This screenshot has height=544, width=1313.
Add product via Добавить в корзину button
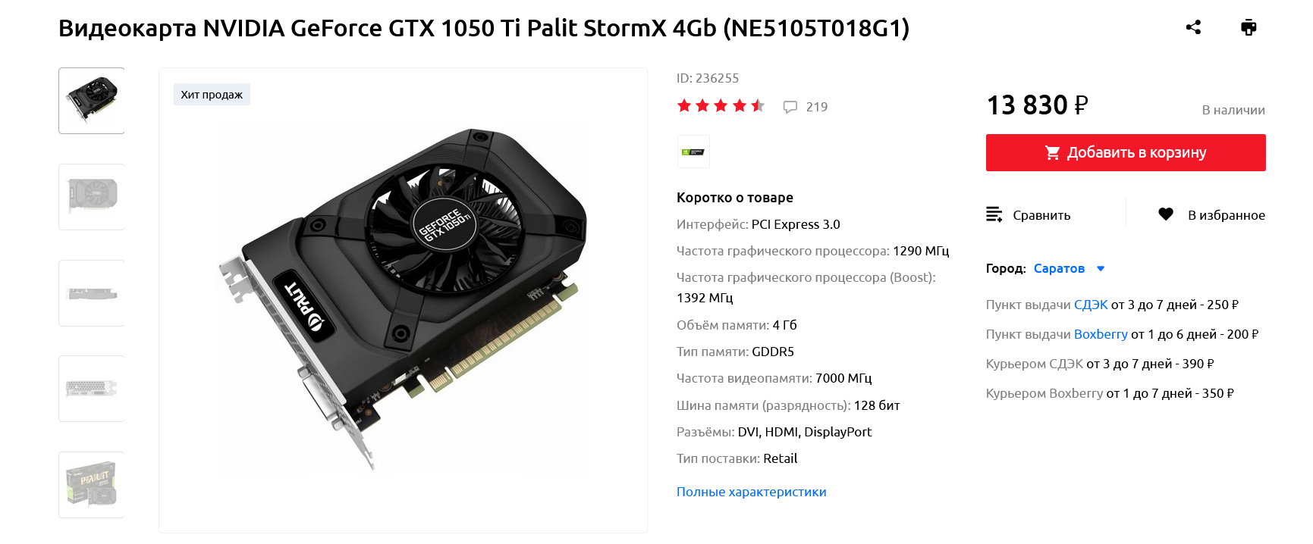[x=1126, y=152]
